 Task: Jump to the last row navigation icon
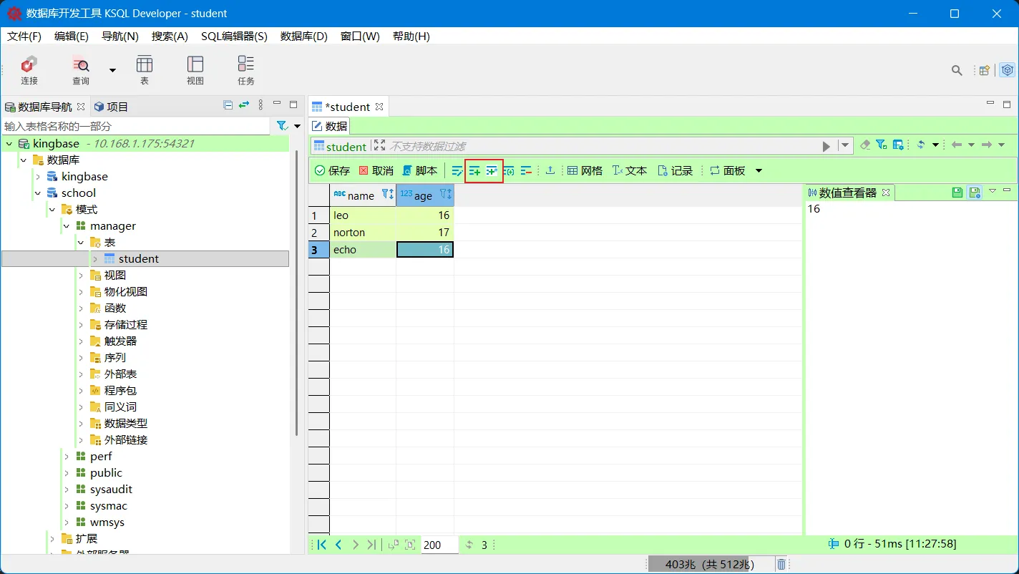371,545
